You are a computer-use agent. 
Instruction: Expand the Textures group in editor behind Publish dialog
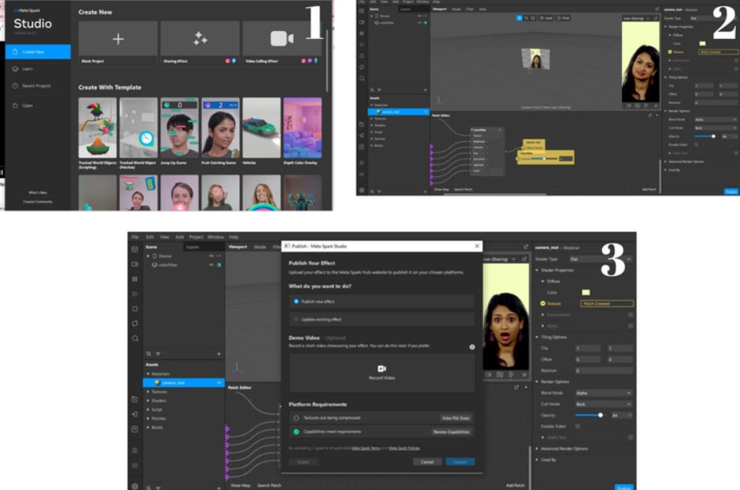148,391
